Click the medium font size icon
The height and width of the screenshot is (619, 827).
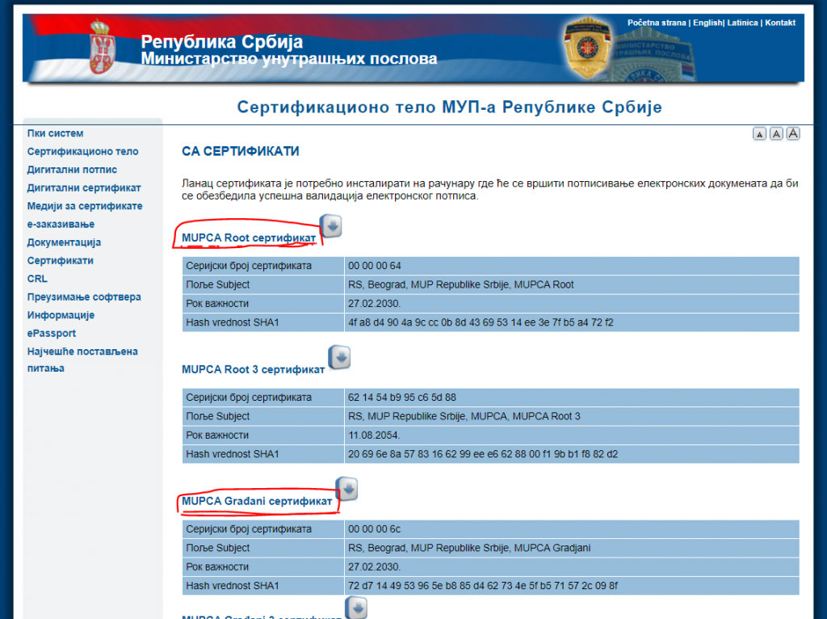[776, 134]
